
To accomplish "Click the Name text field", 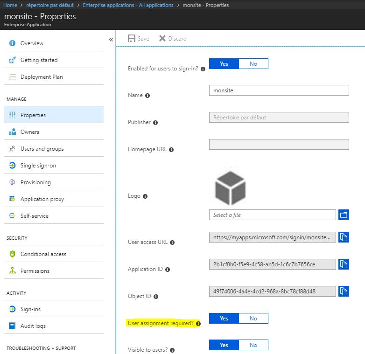I will pyautogui.click(x=279, y=90).
